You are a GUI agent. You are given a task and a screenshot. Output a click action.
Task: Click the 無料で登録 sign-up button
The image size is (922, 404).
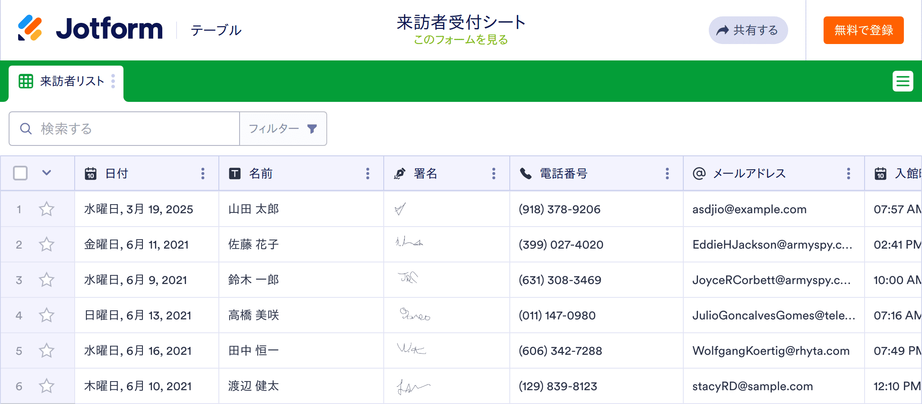[x=863, y=30]
